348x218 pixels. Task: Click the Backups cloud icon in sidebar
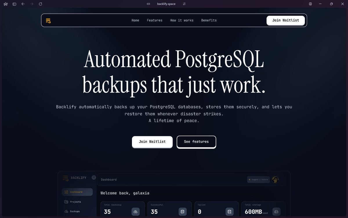pos(66,211)
